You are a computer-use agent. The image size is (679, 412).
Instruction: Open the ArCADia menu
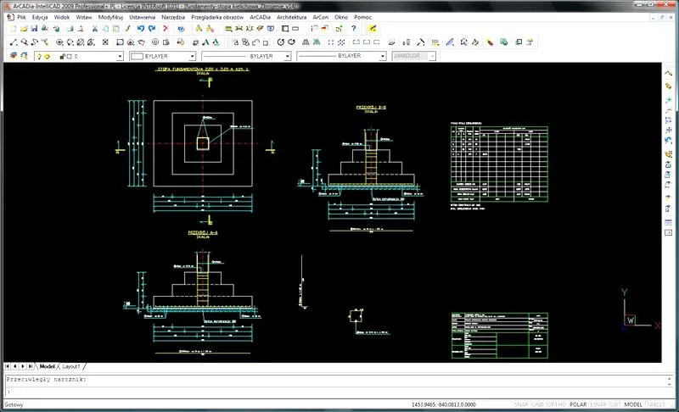[261, 17]
